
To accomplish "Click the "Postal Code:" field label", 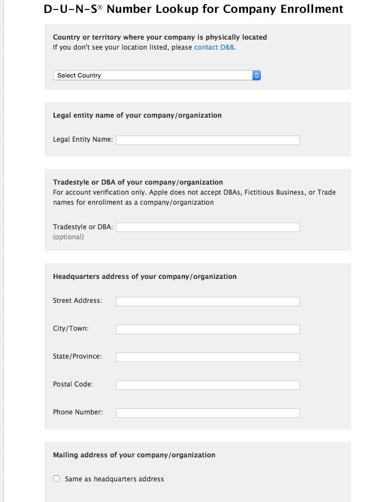I will pyautogui.click(x=73, y=384).
